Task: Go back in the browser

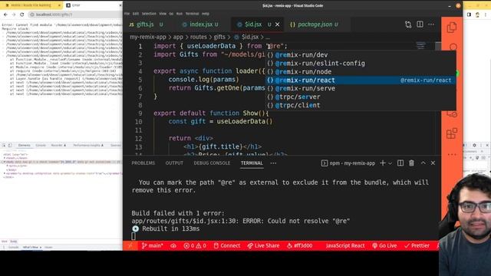Action: pos(5,15)
